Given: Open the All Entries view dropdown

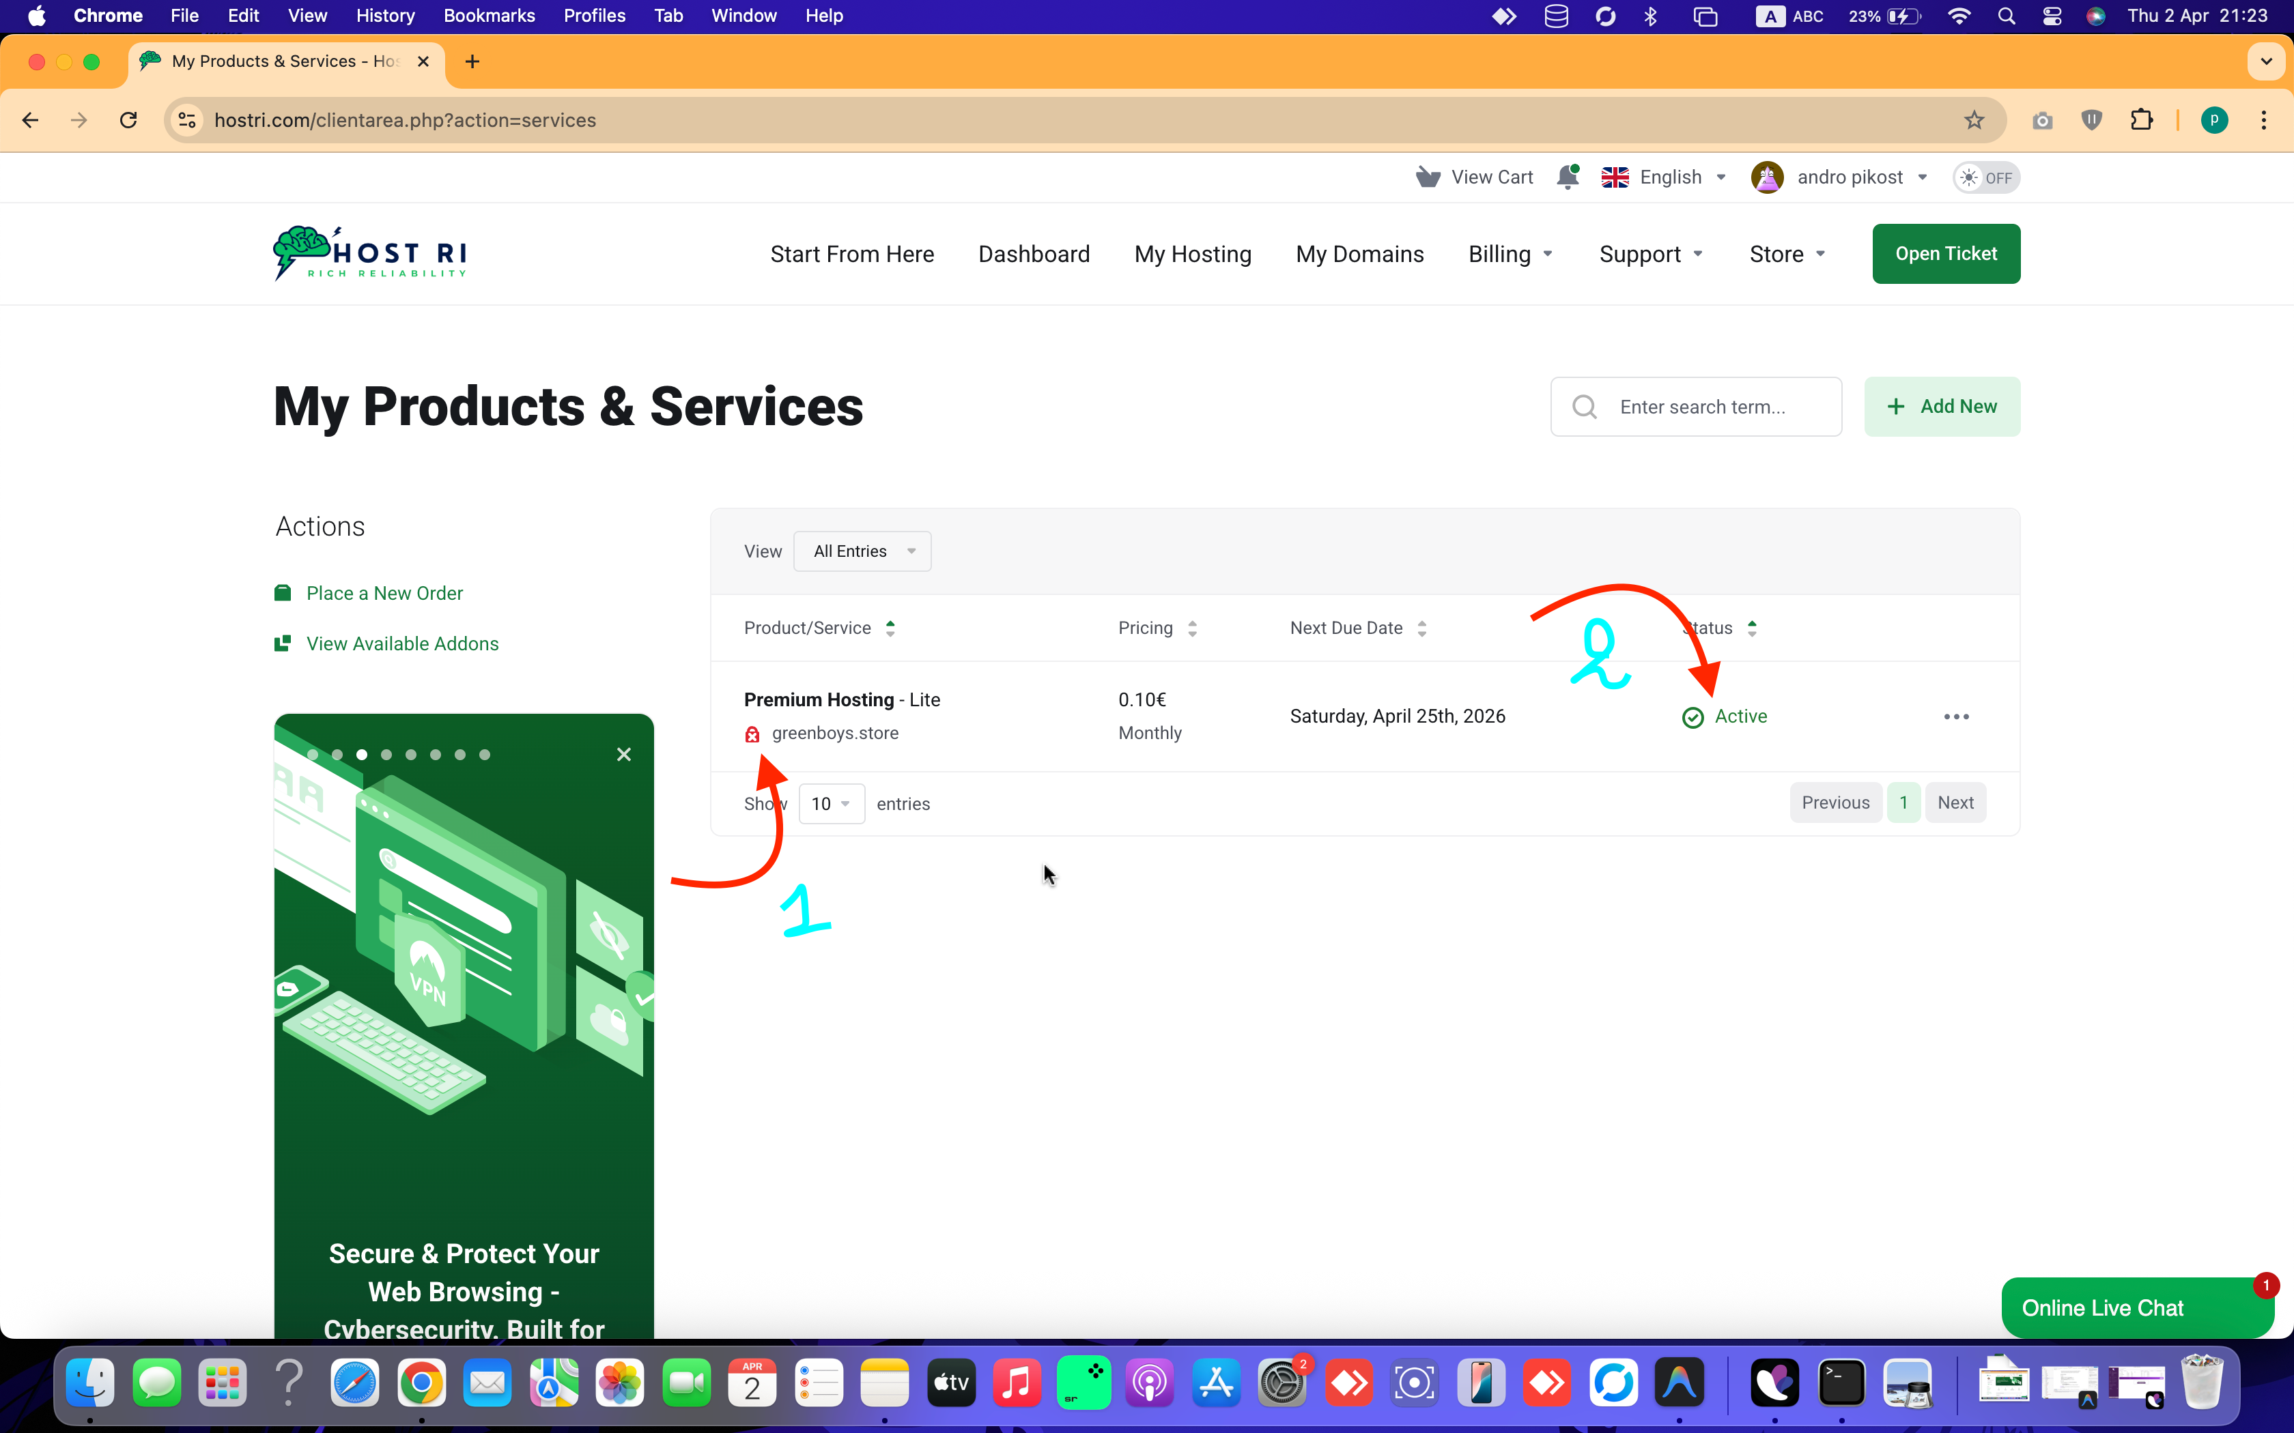Looking at the screenshot, I should click(862, 551).
